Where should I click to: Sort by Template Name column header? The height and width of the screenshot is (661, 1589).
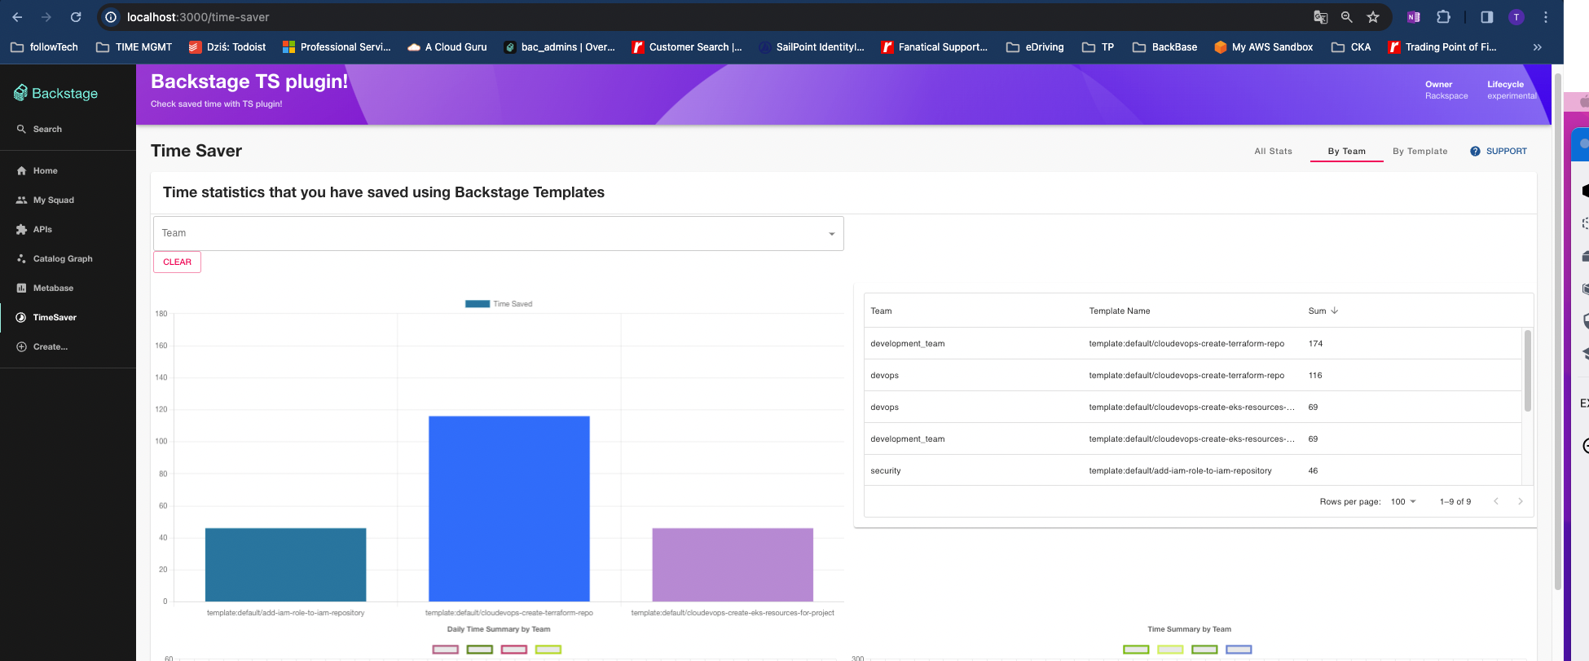pos(1120,311)
